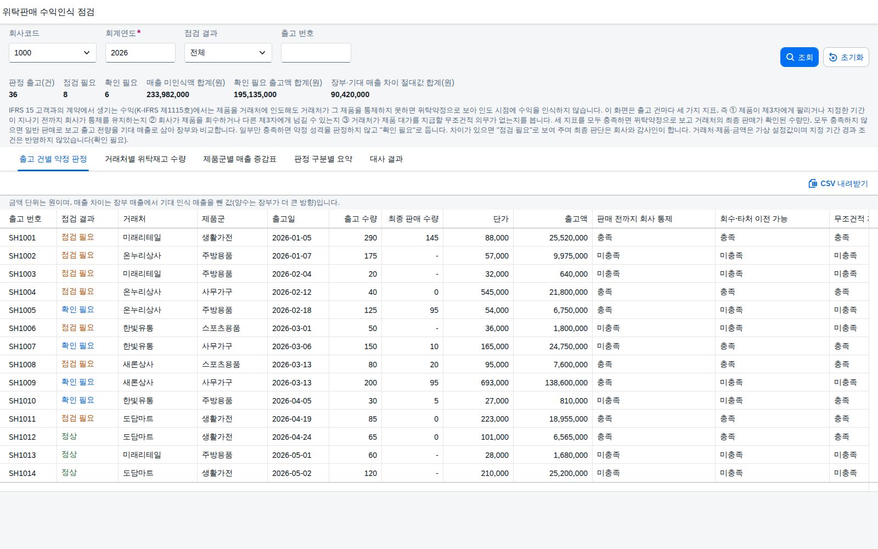Open the 회사코드 dropdown showing 1000
The width and height of the screenshot is (878, 549).
[x=53, y=53]
